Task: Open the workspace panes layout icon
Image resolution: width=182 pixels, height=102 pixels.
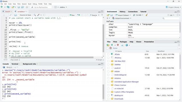Action: coord(56,7)
